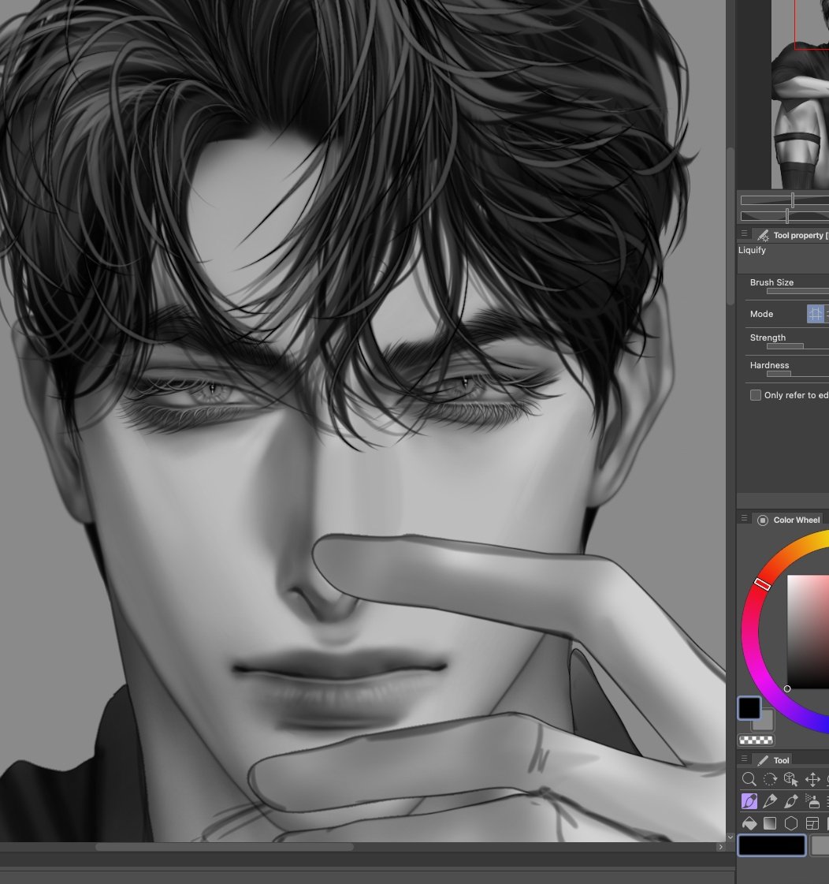Select the Figure hexagon tool
829x884 pixels.
click(x=791, y=823)
